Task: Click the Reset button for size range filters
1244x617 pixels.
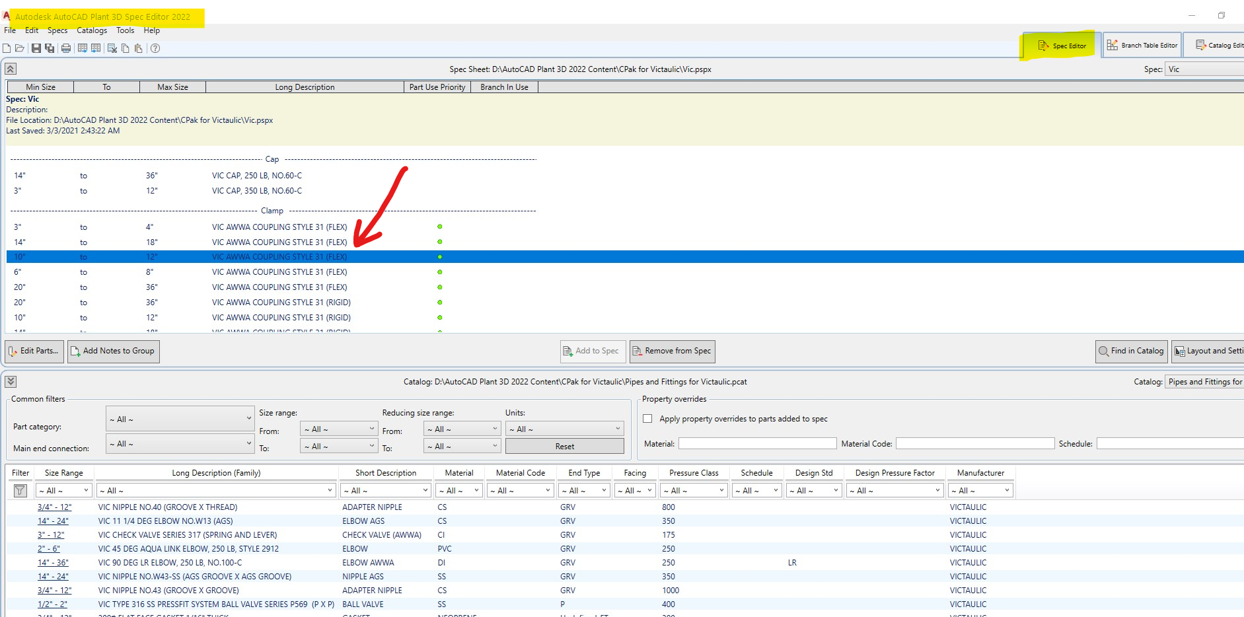Action: click(x=564, y=446)
